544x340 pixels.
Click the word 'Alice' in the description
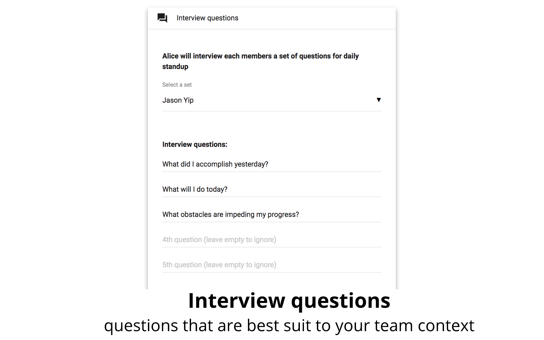point(170,56)
